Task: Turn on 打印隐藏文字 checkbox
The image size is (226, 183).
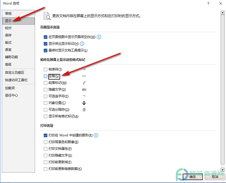Action: point(45,155)
